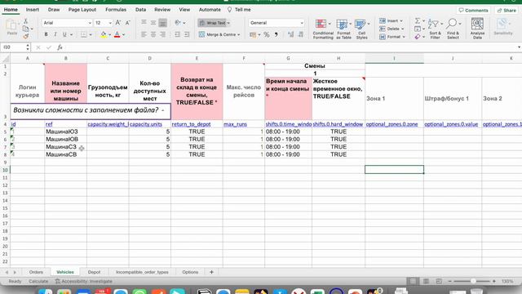Click the red font colour swatch
522x294 pixels.
point(117,34)
